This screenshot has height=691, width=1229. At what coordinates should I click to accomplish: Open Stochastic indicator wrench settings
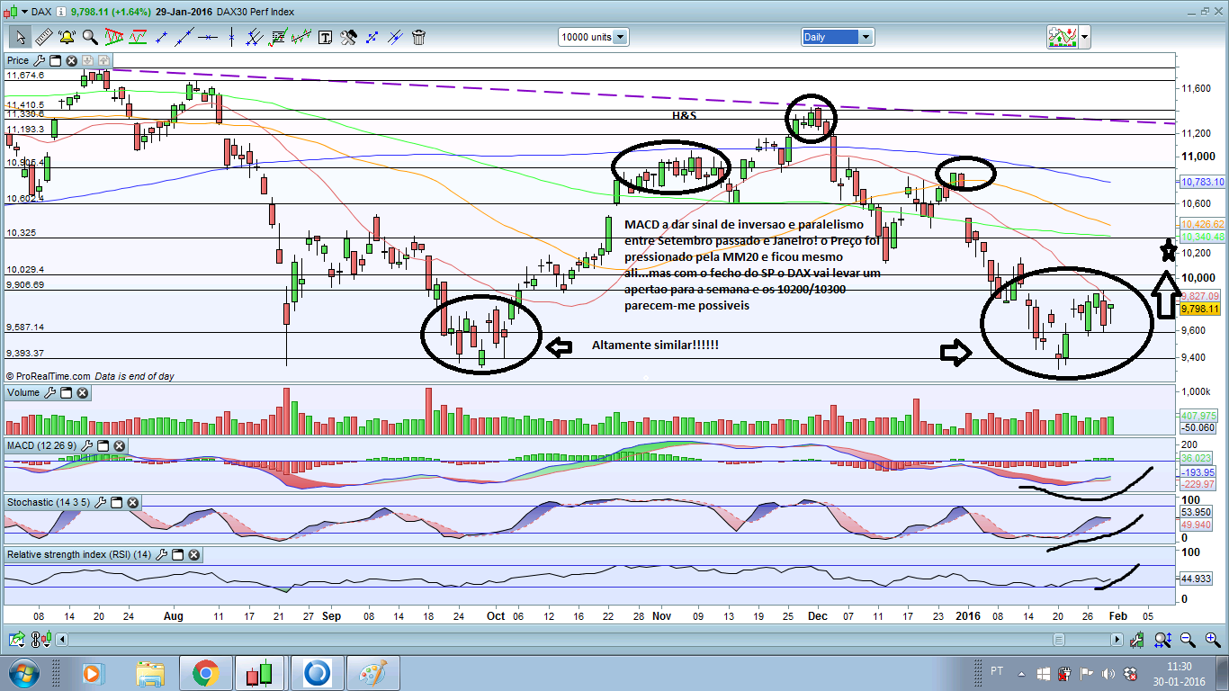tap(101, 502)
